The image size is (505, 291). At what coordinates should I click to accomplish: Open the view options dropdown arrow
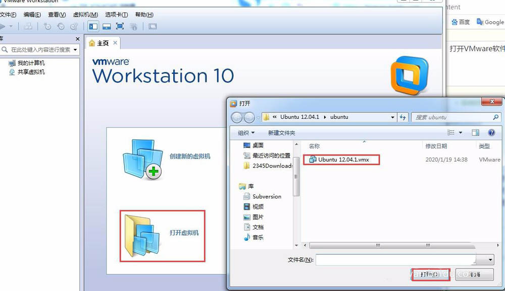click(x=461, y=132)
